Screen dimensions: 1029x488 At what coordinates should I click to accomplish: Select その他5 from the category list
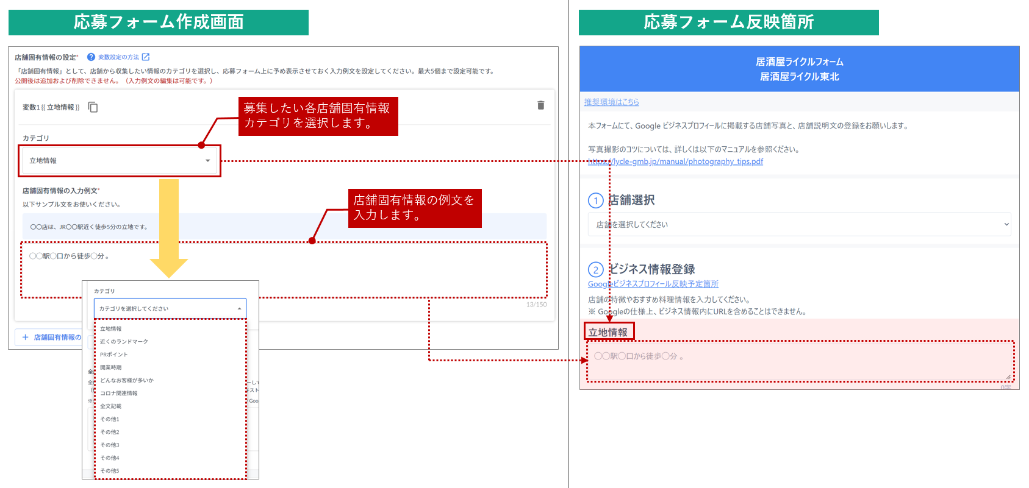point(110,471)
